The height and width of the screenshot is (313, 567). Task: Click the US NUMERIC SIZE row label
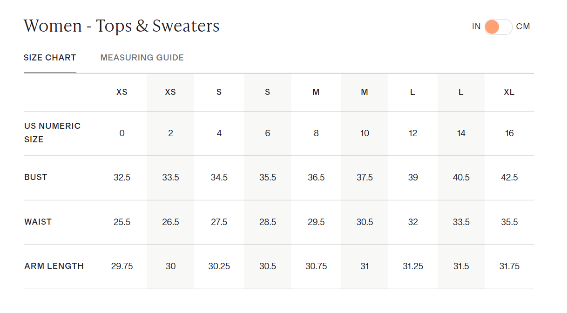click(52, 133)
